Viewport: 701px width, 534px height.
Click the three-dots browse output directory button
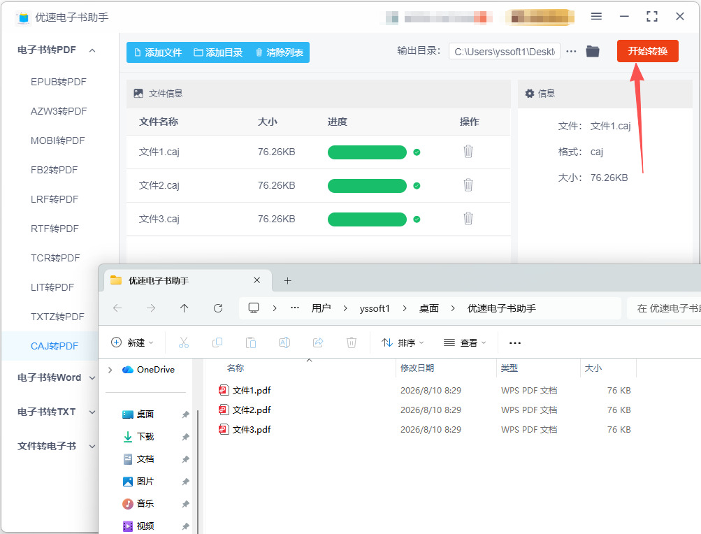click(571, 52)
